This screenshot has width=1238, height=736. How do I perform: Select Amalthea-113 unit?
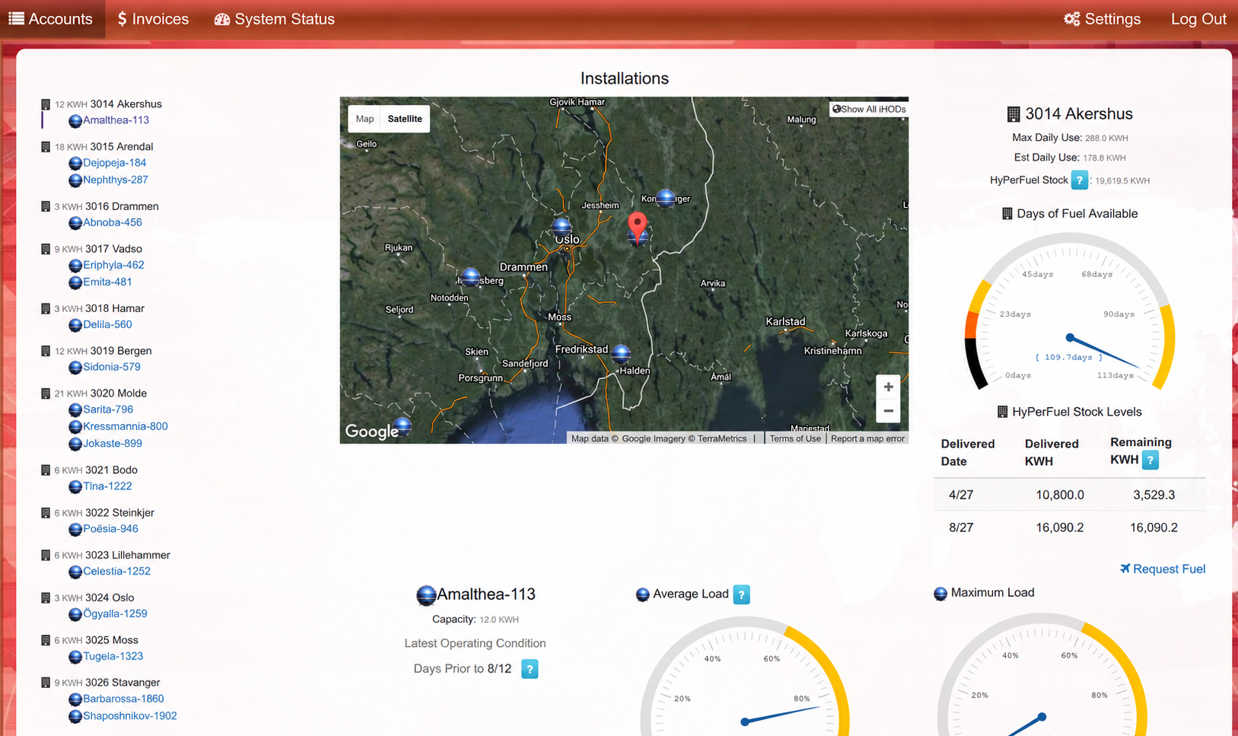[116, 120]
